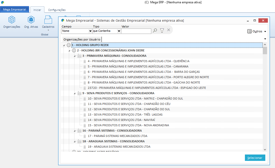Clear the filter with the X icon
Viewport: 275px width, 168px height.
point(169,30)
